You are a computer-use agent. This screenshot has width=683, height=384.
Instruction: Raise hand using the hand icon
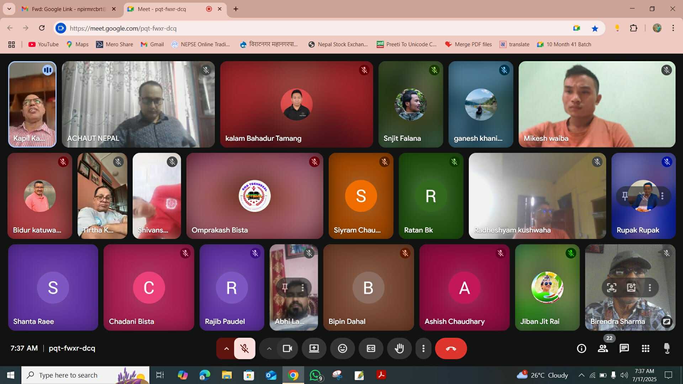click(399, 348)
